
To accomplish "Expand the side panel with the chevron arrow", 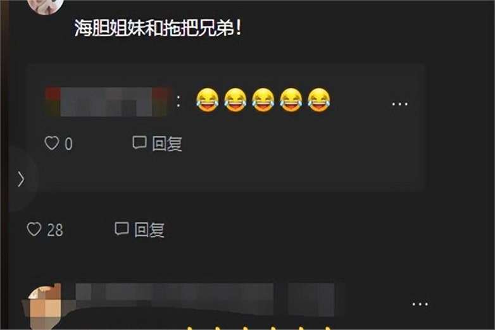I will [21, 179].
